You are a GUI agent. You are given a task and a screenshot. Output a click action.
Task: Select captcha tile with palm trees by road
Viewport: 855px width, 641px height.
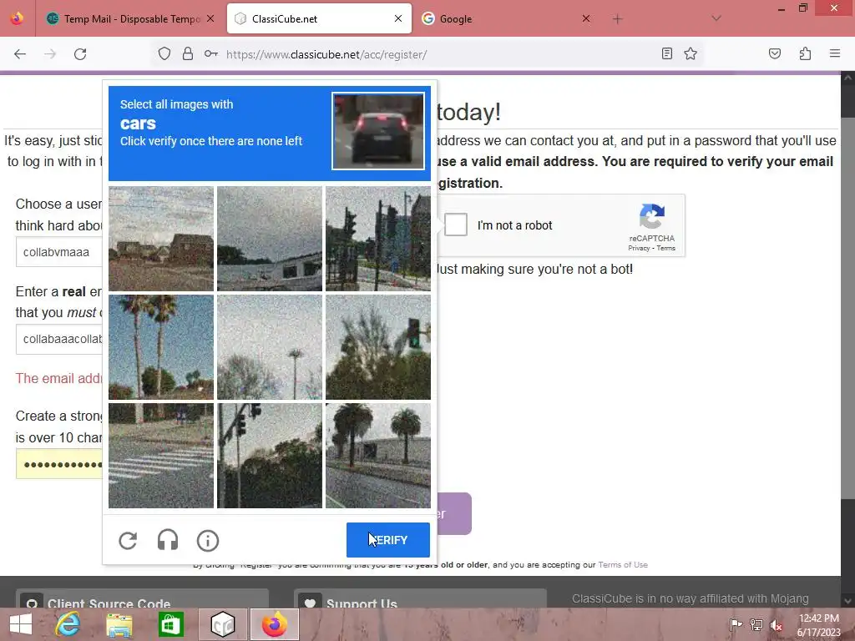pyautogui.click(x=378, y=456)
